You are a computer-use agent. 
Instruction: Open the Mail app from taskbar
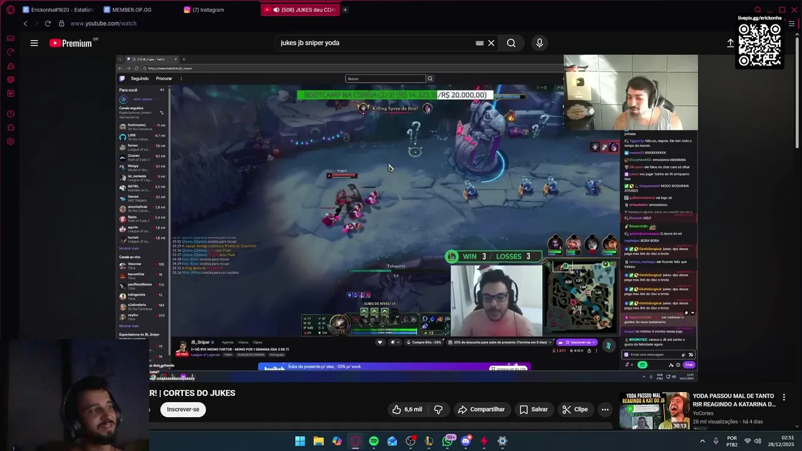392,441
